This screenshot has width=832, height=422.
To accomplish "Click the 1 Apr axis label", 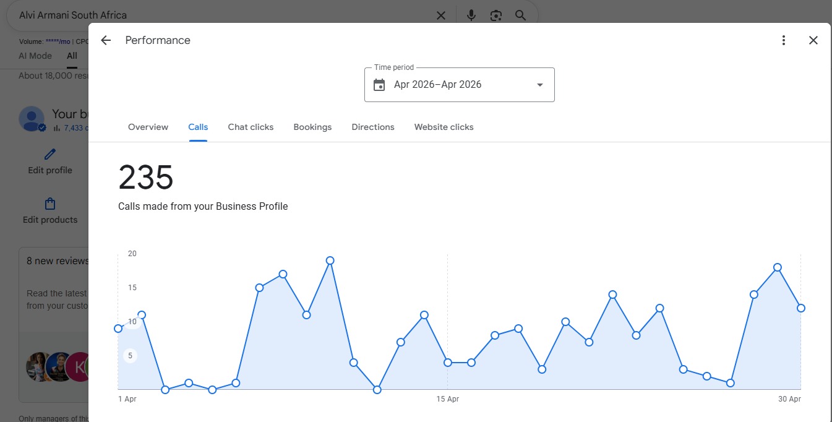I will pyautogui.click(x=127, y=399).
